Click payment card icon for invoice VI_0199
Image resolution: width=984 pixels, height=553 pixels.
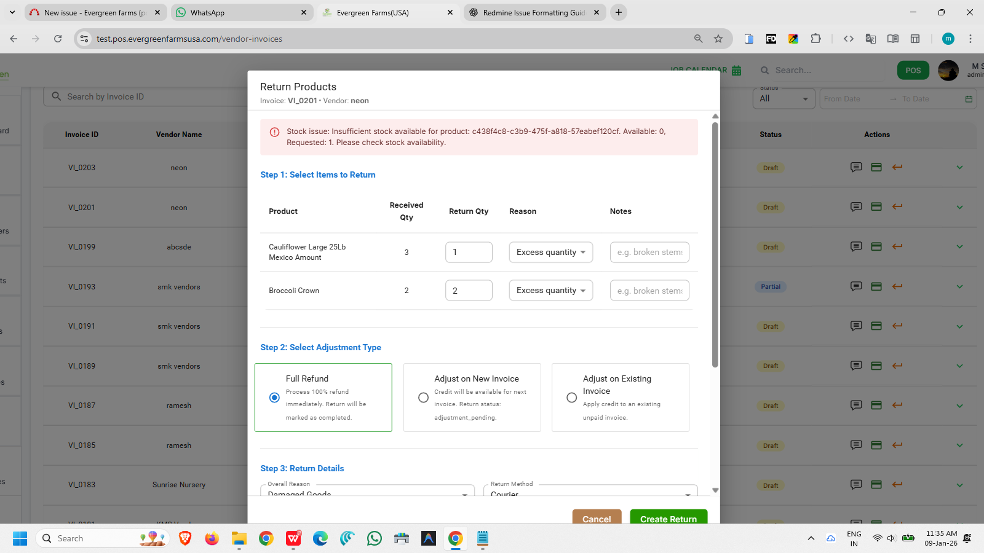(876, 246)
